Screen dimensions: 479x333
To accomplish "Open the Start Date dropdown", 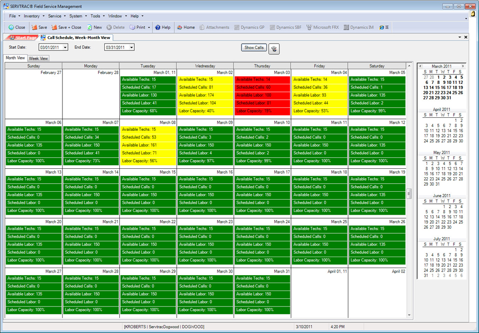I will (65, 47).
